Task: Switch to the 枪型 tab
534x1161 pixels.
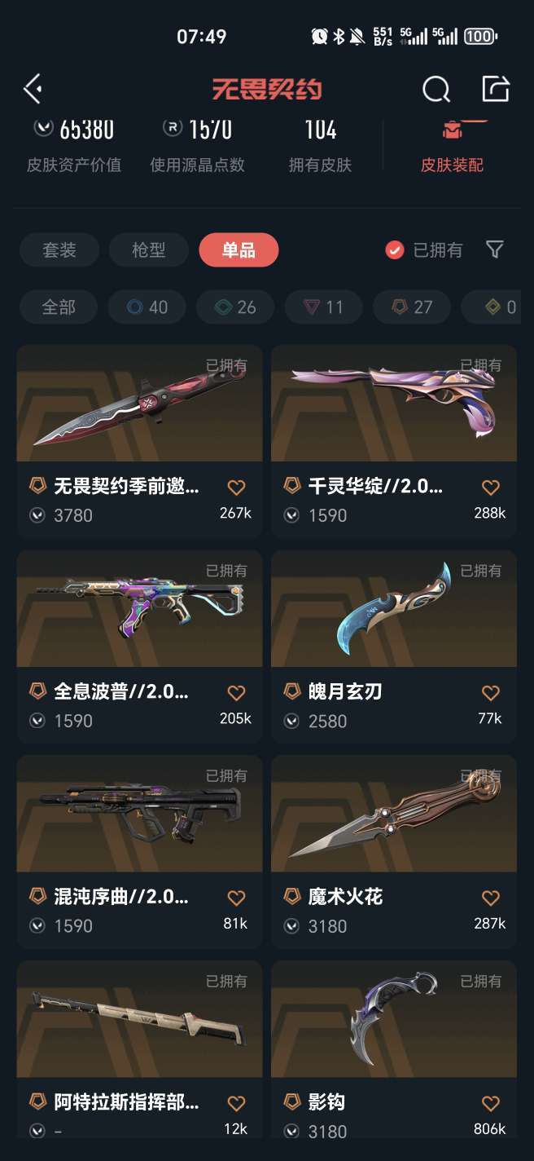Action: coord(149,250)
